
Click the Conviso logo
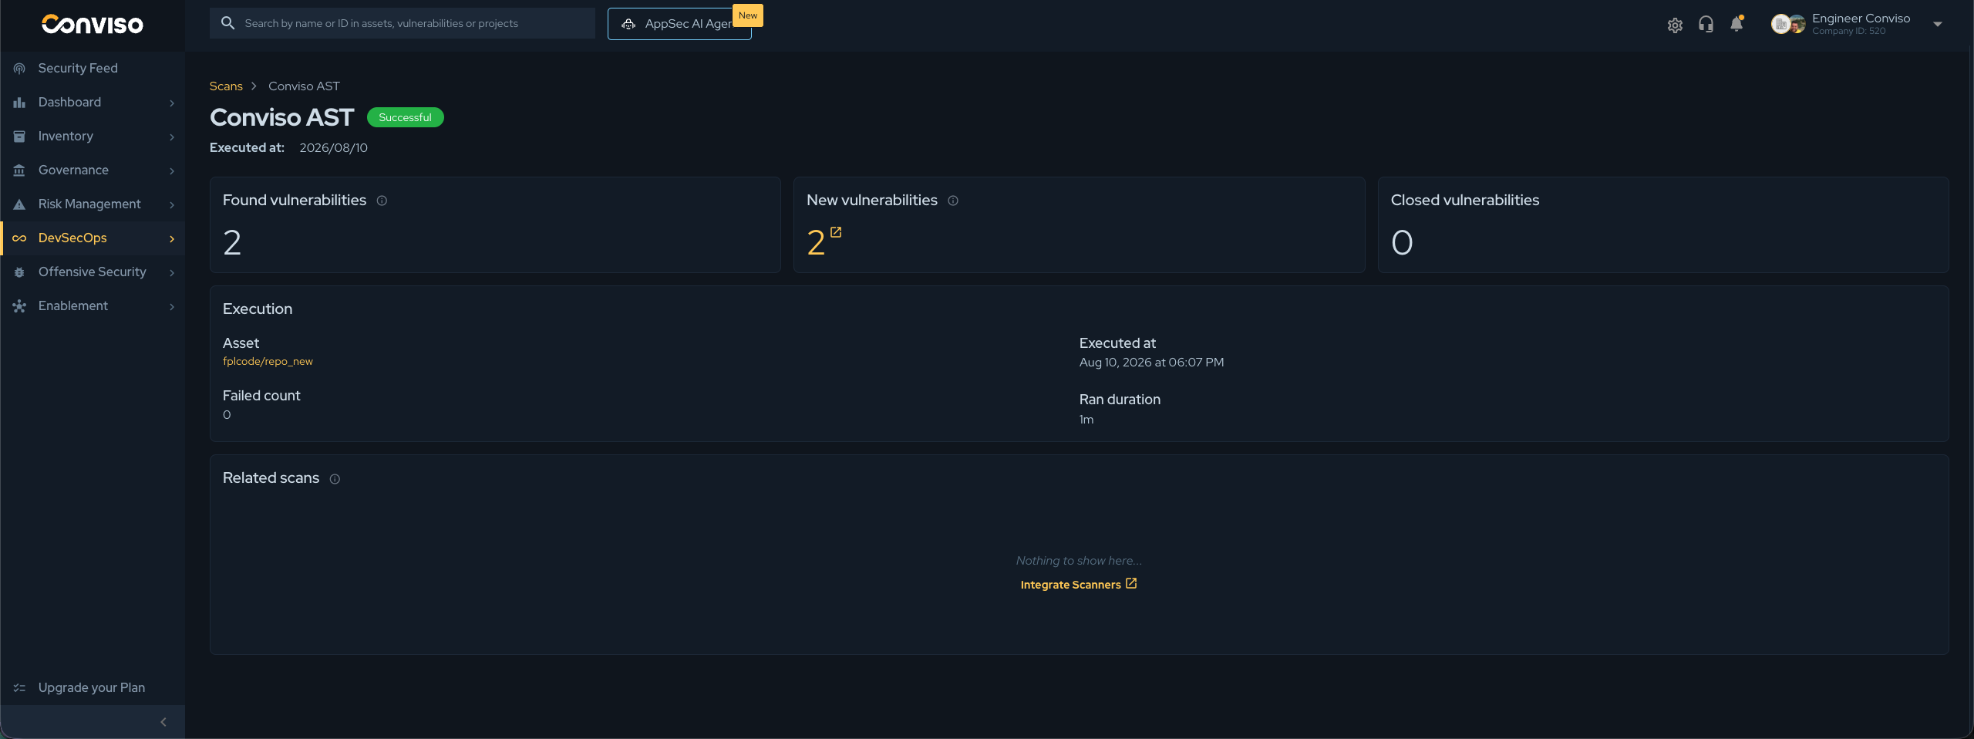[93, 25]
